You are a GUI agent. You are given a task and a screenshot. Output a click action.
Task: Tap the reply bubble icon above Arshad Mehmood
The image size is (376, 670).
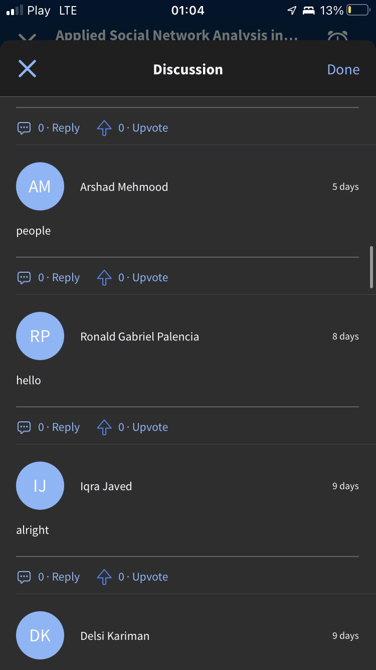tap(24, 128)
